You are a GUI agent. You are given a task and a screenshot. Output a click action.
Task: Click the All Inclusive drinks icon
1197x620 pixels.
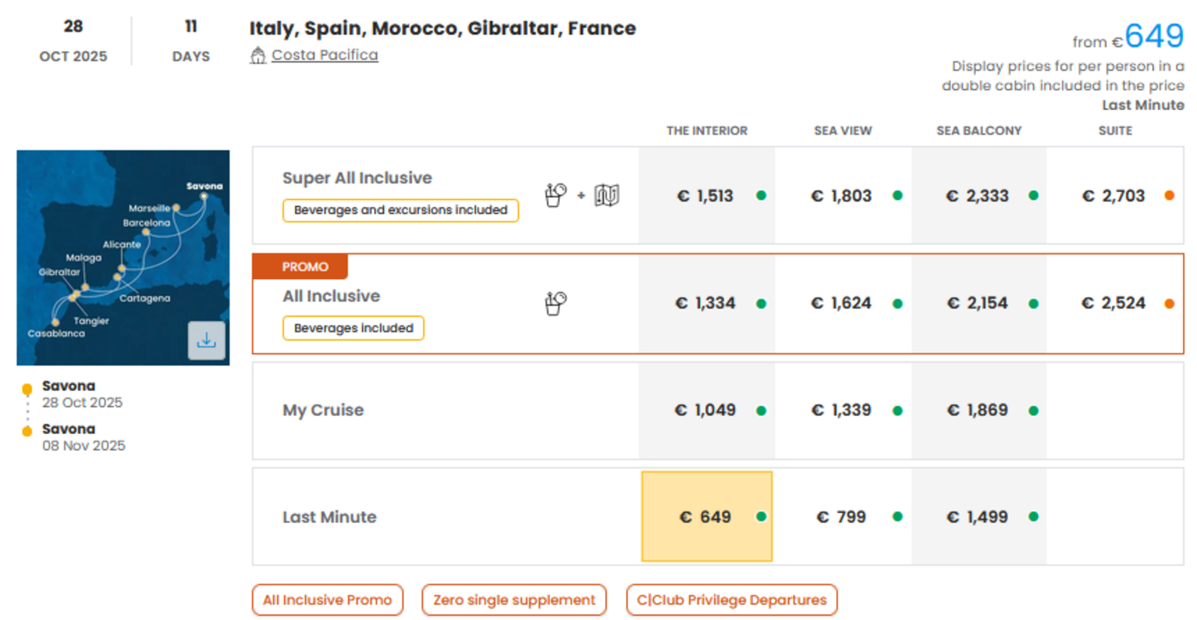tap(555, 303)
